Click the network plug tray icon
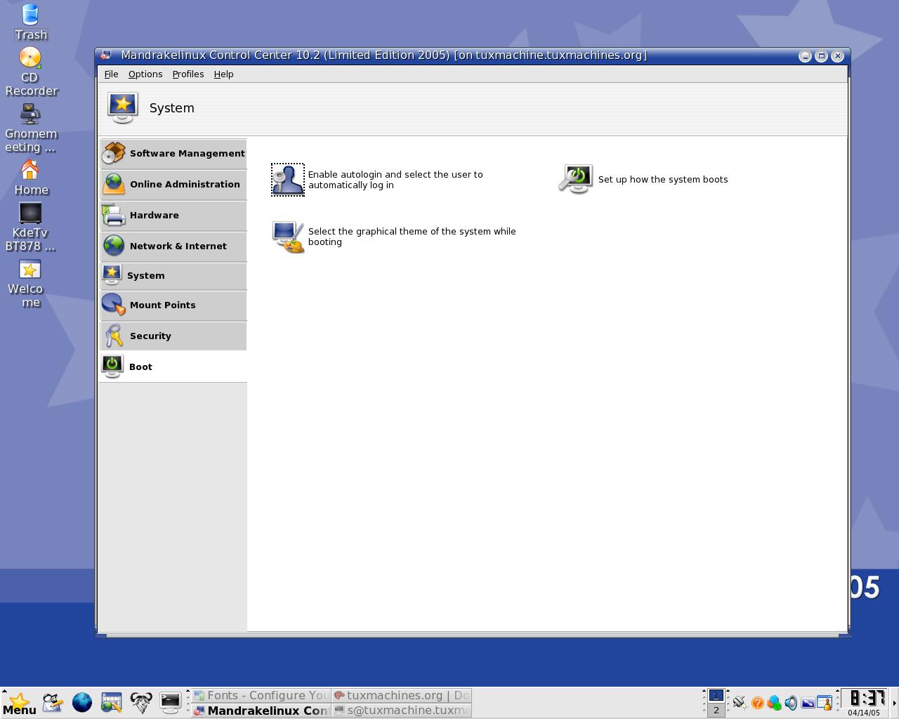The image size is (899, 719). (x=740, y=702)
